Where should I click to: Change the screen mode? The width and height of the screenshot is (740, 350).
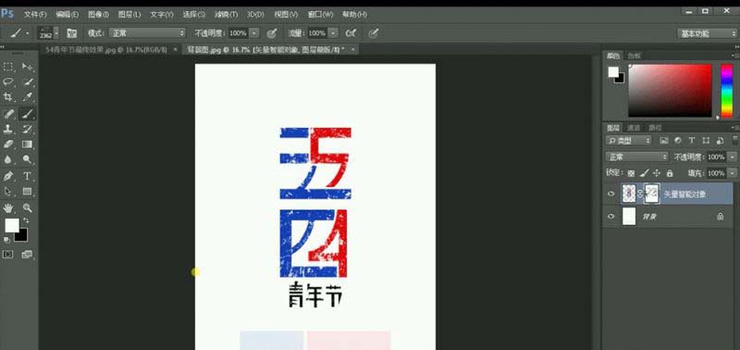click(27, 255)
